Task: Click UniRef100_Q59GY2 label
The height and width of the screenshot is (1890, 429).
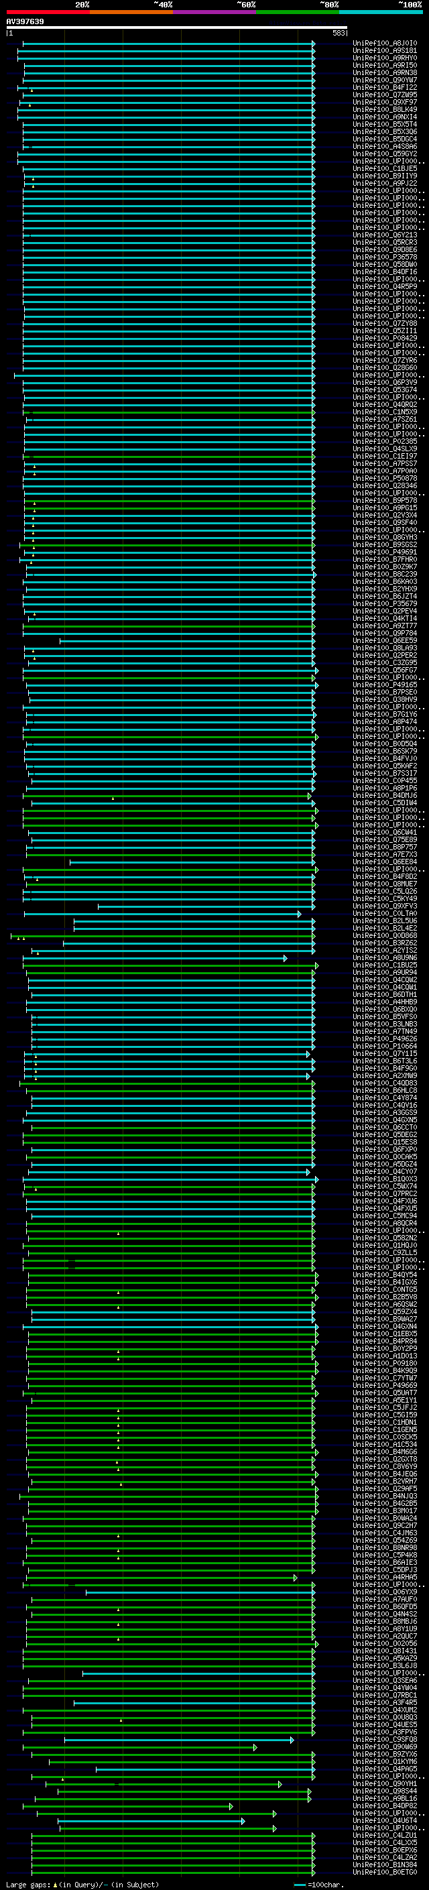Action: (x=385, y=154)
